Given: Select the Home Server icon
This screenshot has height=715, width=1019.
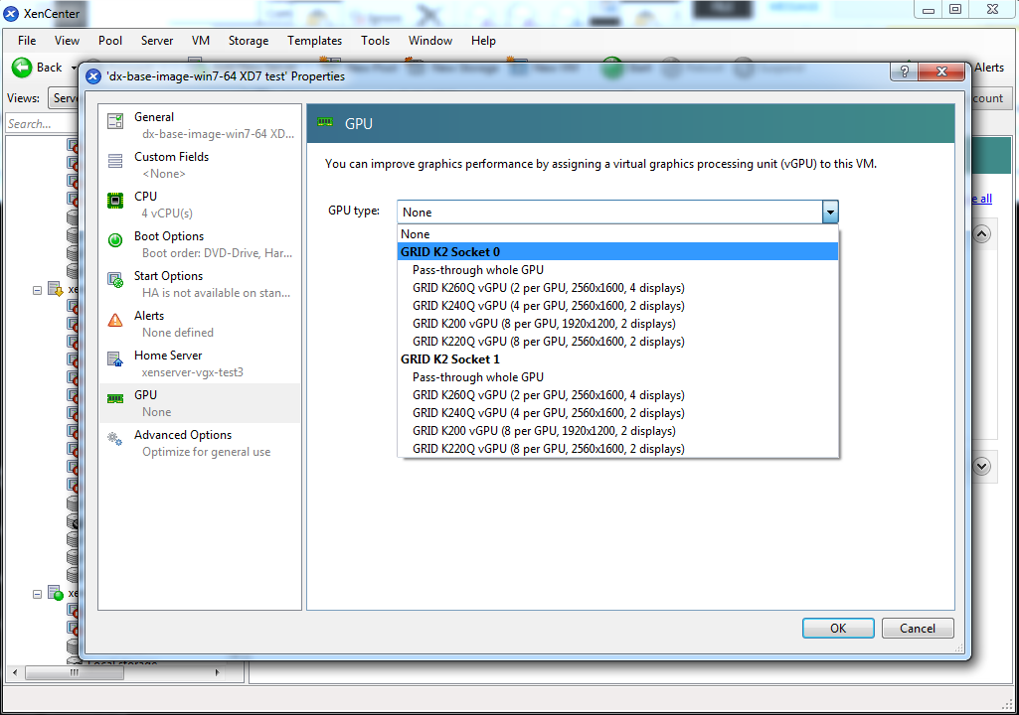Looking at the screenshot, I should coord(116,358).
